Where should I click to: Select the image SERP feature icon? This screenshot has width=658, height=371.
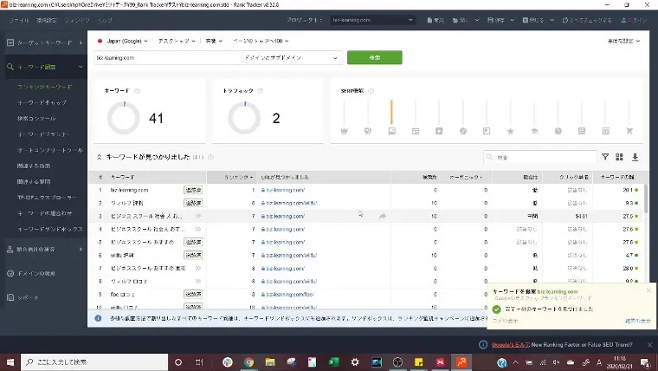point(391,131)
